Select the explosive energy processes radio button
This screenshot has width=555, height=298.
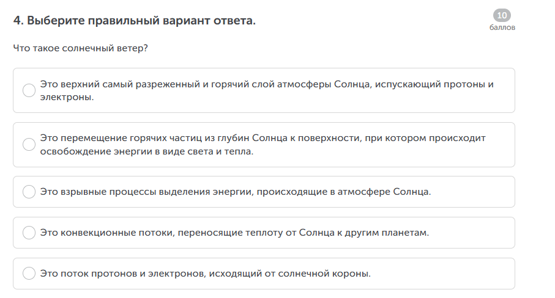[29, 192]
